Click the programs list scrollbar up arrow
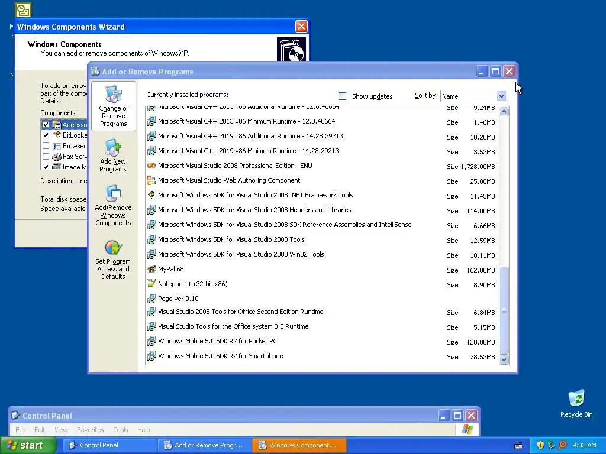Viewport: 606px width, 454px height. coord(504,111)
